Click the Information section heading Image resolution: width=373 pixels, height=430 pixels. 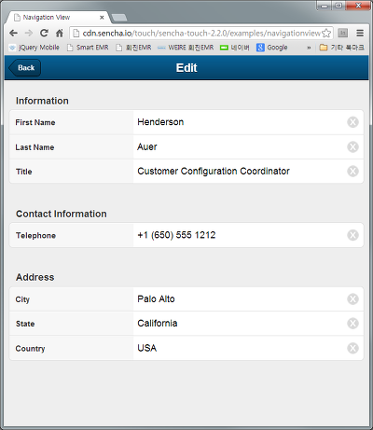[42, 101]
